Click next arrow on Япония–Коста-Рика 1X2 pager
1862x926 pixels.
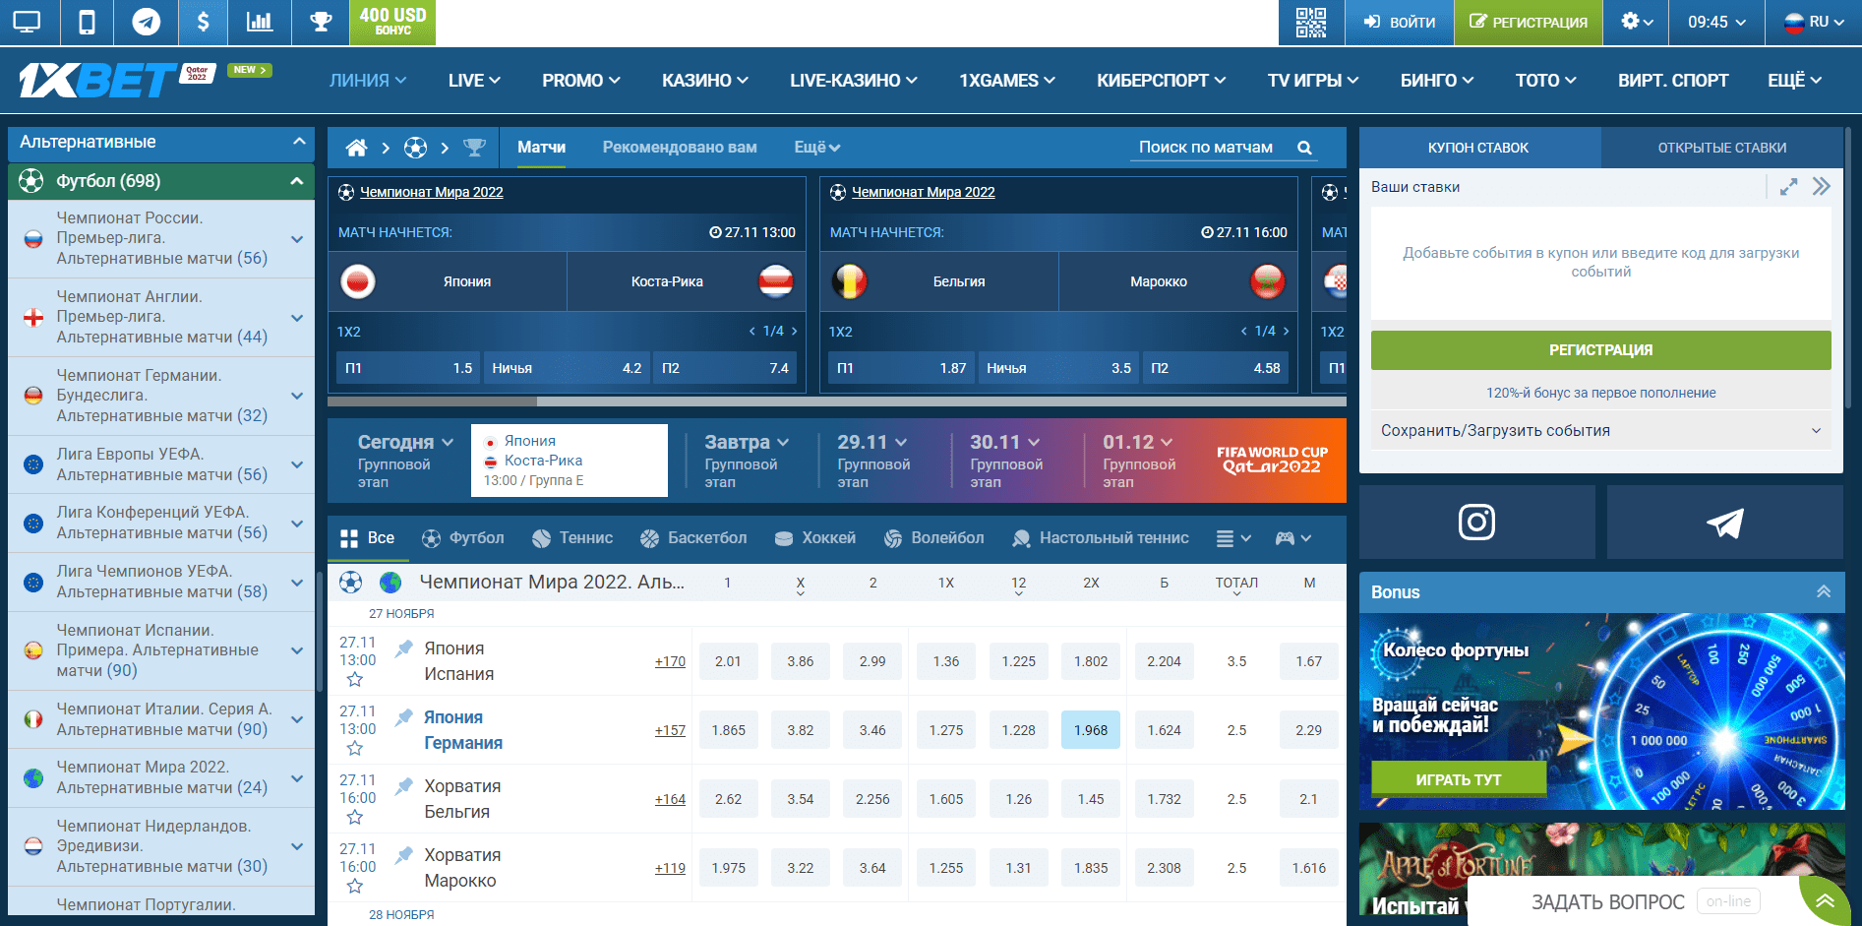[794, 332]
